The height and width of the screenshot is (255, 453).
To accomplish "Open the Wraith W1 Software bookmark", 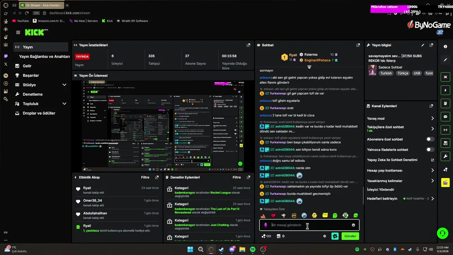I will [132, 21].
